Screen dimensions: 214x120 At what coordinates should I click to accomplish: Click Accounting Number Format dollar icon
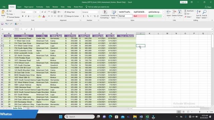tap(84, 16)
